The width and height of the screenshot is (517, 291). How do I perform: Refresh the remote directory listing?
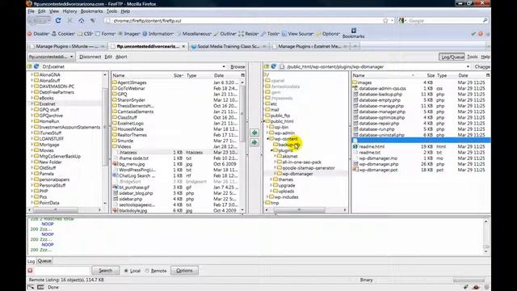274,66
